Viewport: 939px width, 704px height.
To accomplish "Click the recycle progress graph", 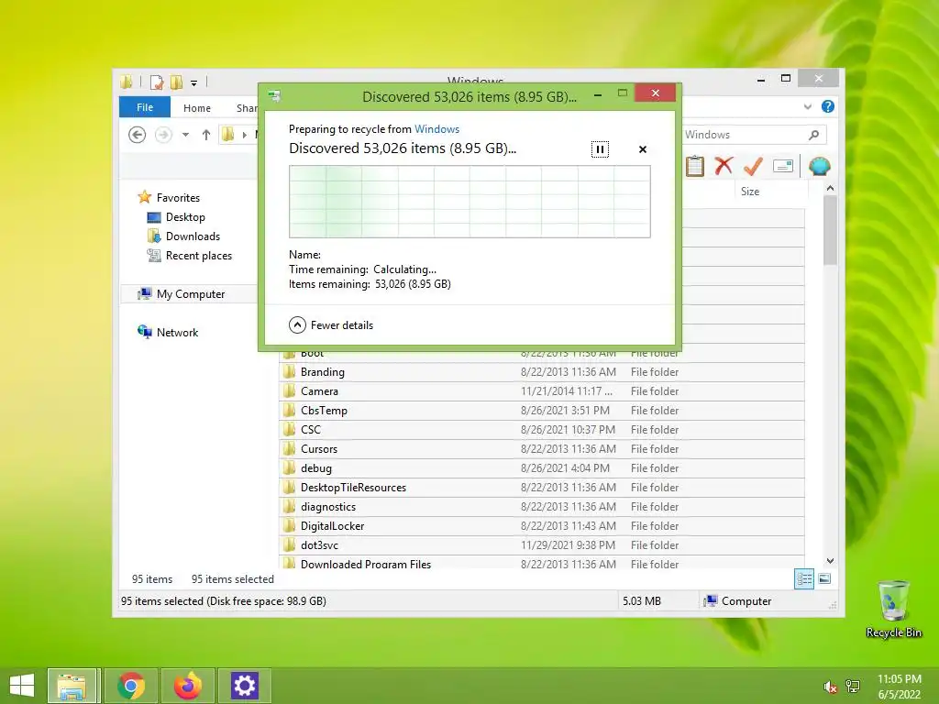I will [x=469, y=202].
